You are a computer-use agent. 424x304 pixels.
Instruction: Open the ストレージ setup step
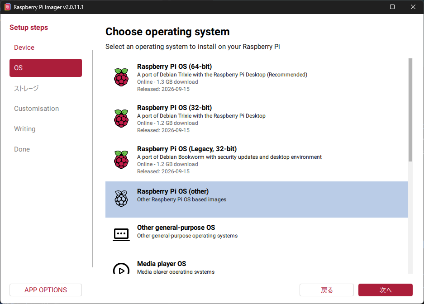(x=27, y=88)
